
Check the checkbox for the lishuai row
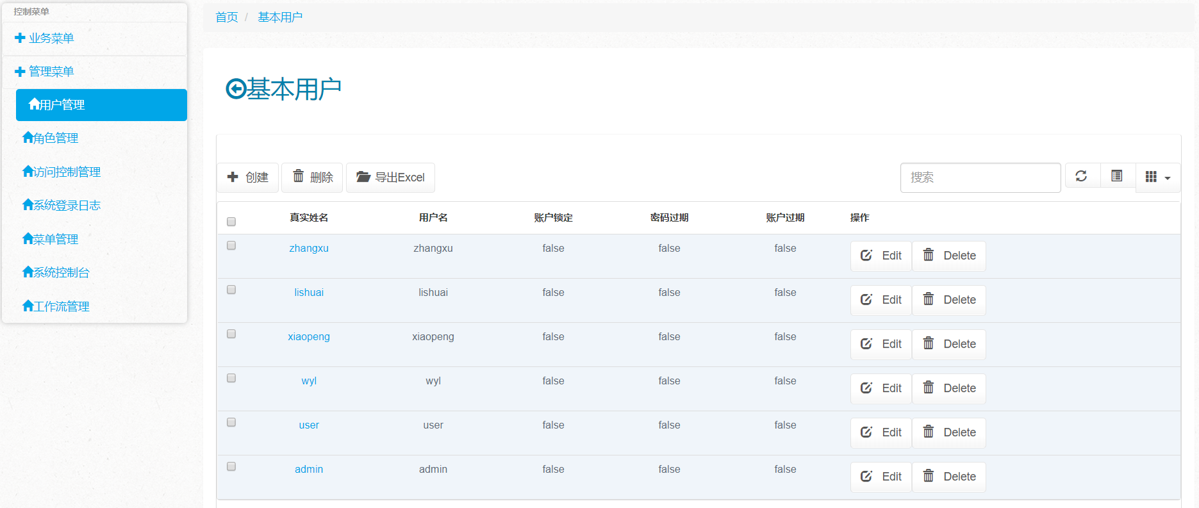pyautogui.click(x=231, y=290)
